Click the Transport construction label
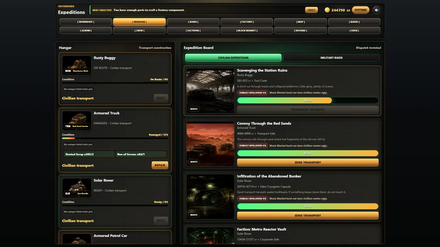 pyautogui.click(x=155, y=48)
